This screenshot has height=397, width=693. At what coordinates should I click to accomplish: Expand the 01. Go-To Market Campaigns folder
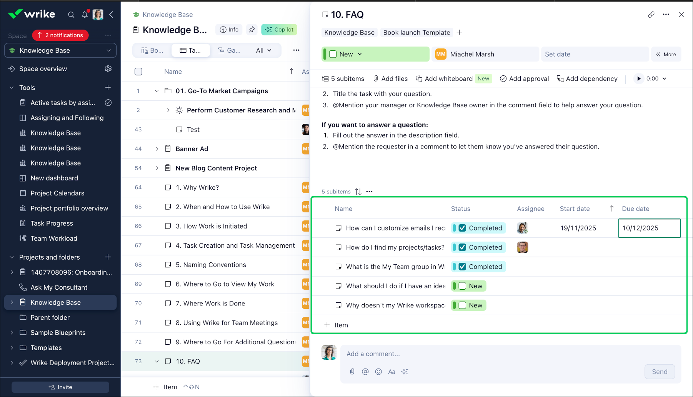click(157, 91)
